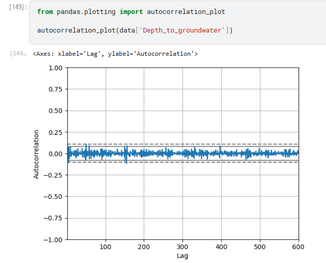Click the 0.75 y-axis tick label
Image resolution: width=326 pixels, height=263 pixels.
(x=55, y=89)
